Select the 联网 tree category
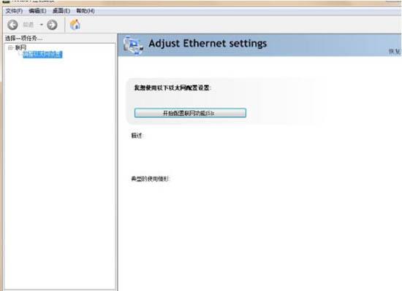 [x=20, y=47]
